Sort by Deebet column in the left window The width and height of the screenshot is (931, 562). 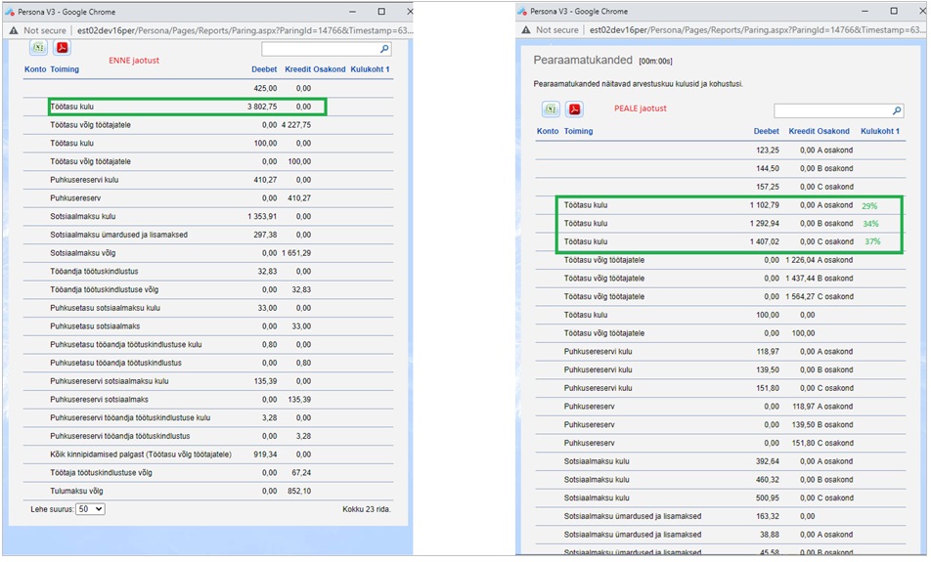pyautogui.click(x=264, y=70)
